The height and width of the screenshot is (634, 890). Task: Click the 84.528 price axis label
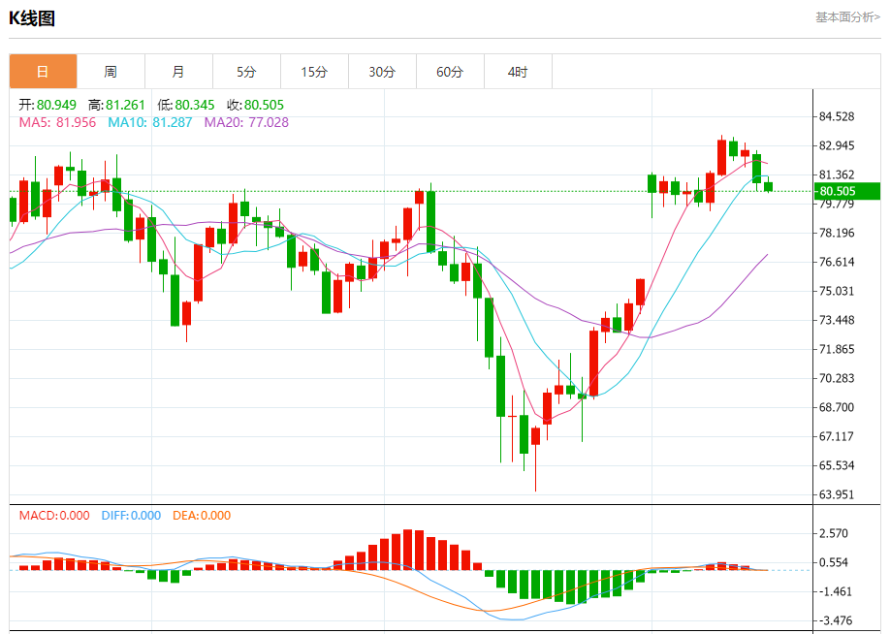click(836, 117)
